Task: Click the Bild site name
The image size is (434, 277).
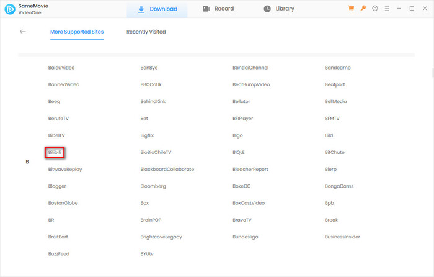Action: click(329, 135)
